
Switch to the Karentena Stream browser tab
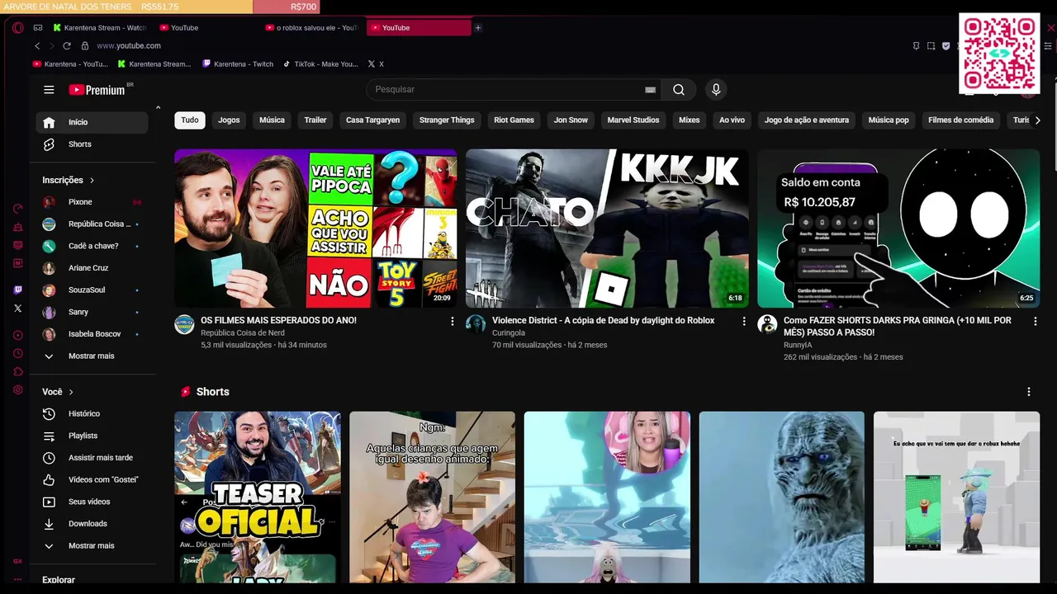(x=99, y=27)
